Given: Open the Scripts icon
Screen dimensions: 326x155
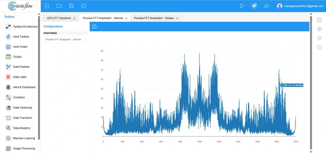Looking at the screenshot, I should tap(8, 57).
